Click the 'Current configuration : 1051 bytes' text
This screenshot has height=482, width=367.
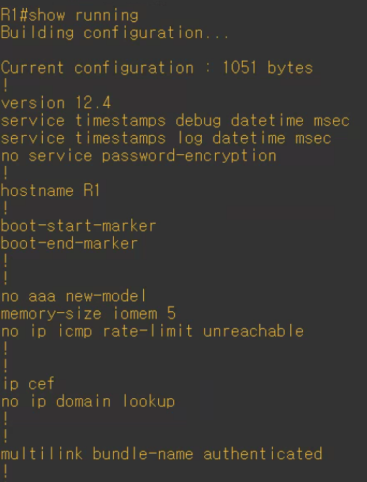157,68
